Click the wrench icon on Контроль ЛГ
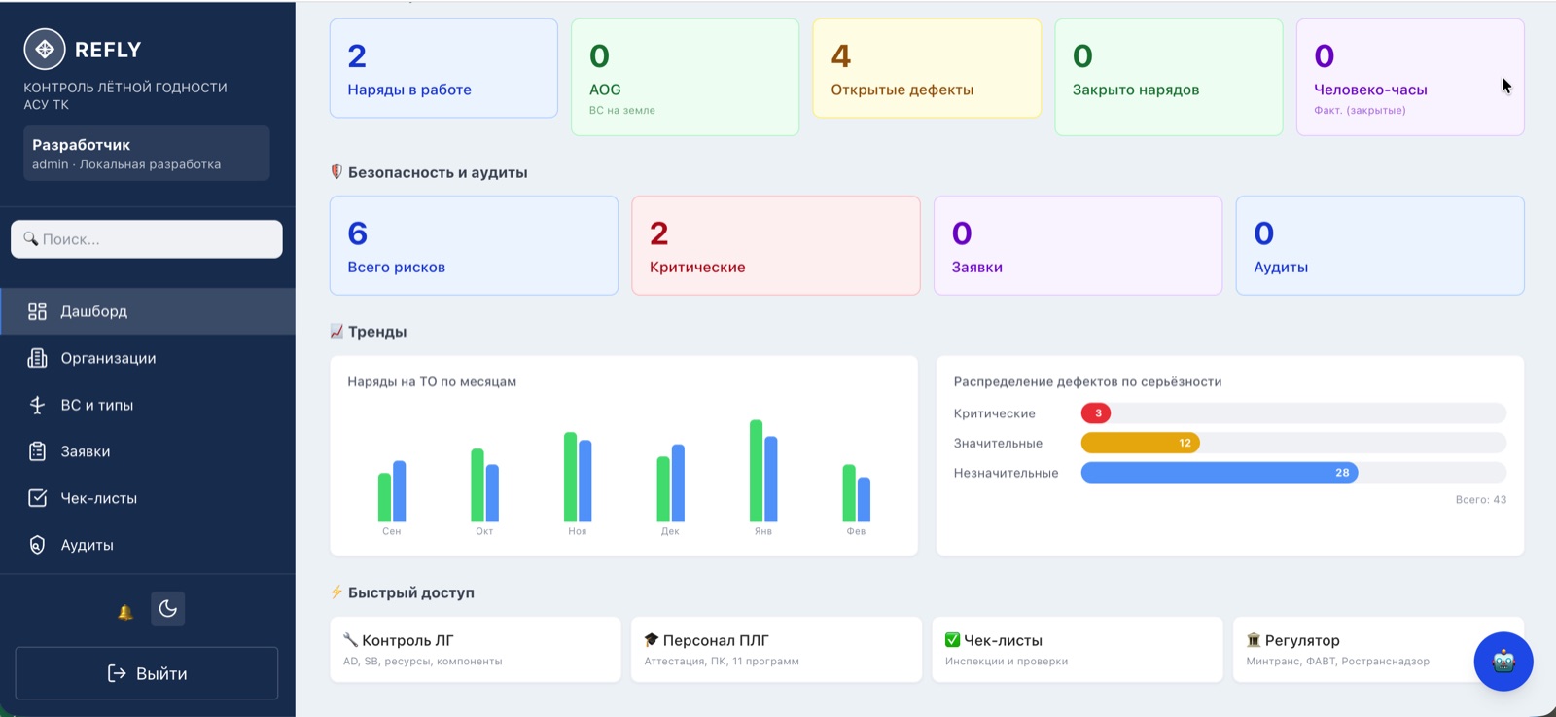Screen dimensions: 1556x717 click(350, 640)
